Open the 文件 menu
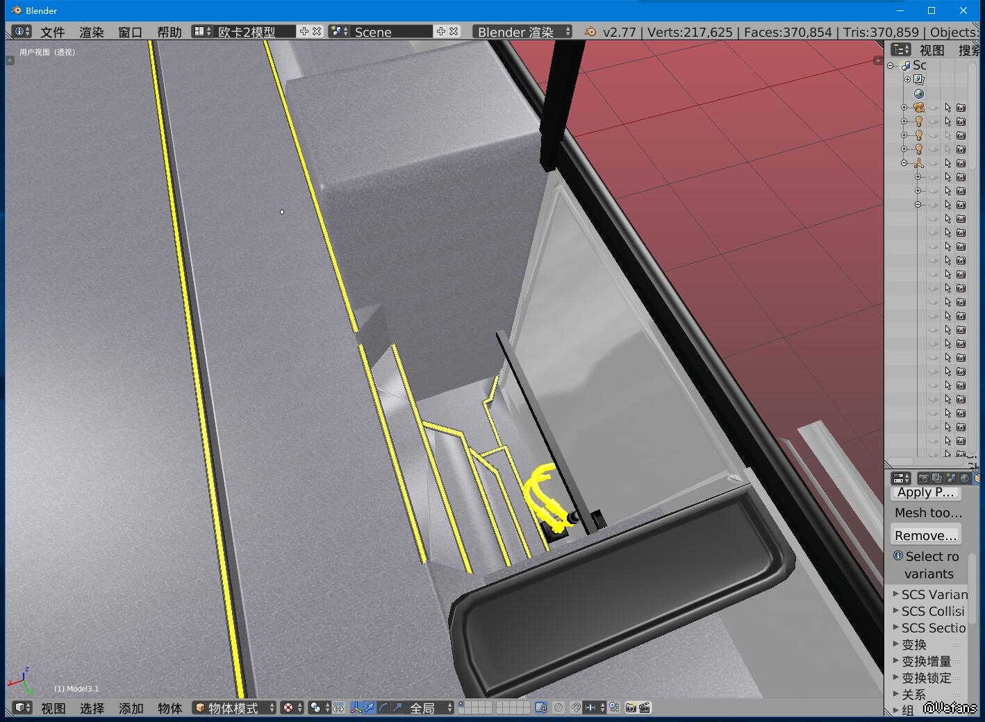Screen dimensions: 985x722 52,32
